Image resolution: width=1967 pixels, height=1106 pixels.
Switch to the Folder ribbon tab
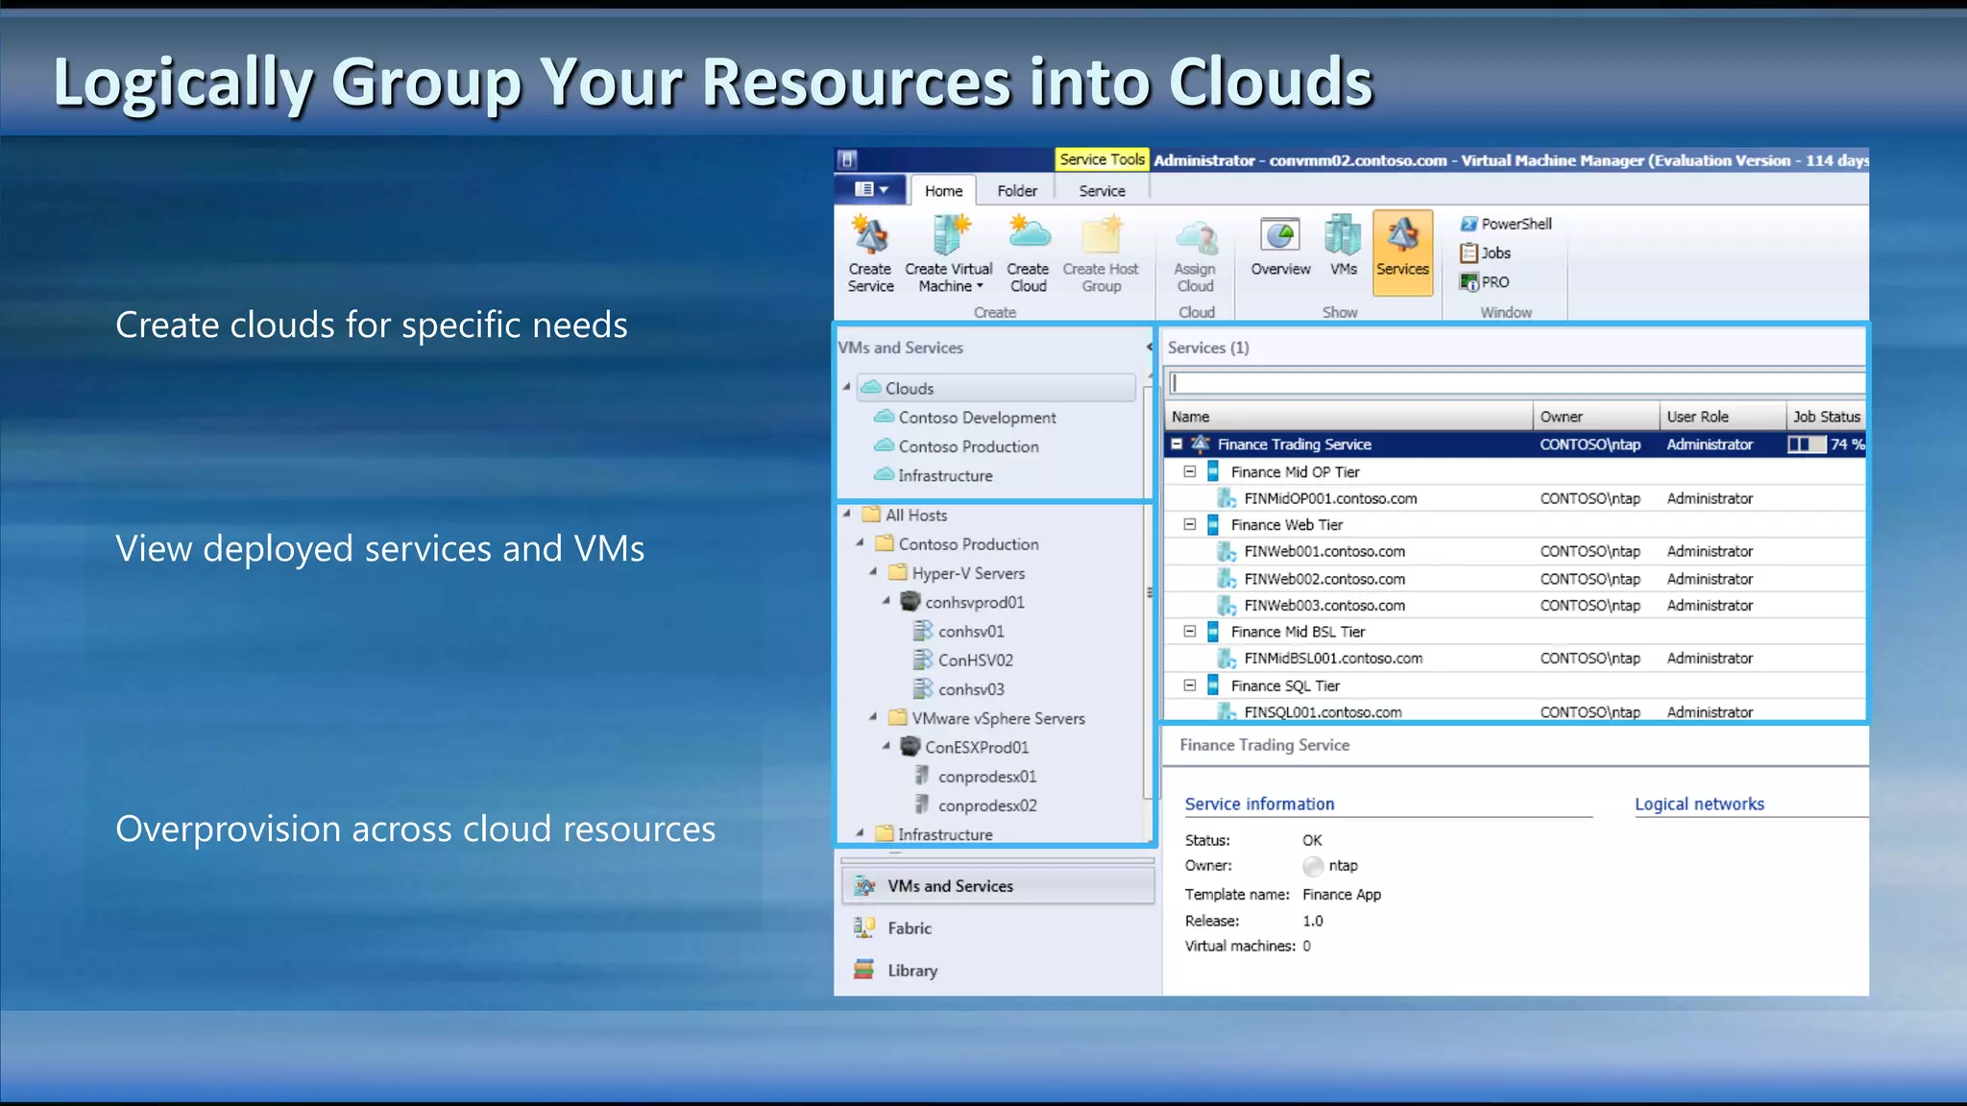tap(1017, 191)
